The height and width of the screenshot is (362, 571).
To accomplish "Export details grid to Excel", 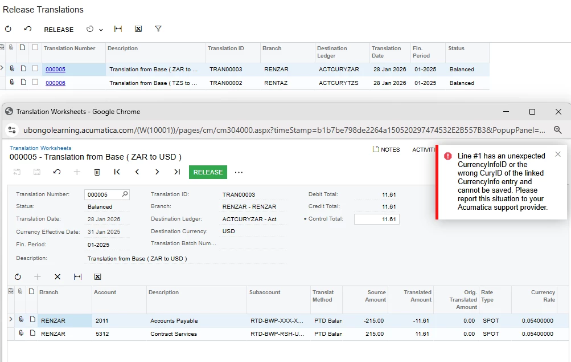I will [97, 276].
